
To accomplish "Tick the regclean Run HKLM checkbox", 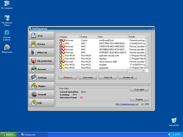I will point(61,58).
